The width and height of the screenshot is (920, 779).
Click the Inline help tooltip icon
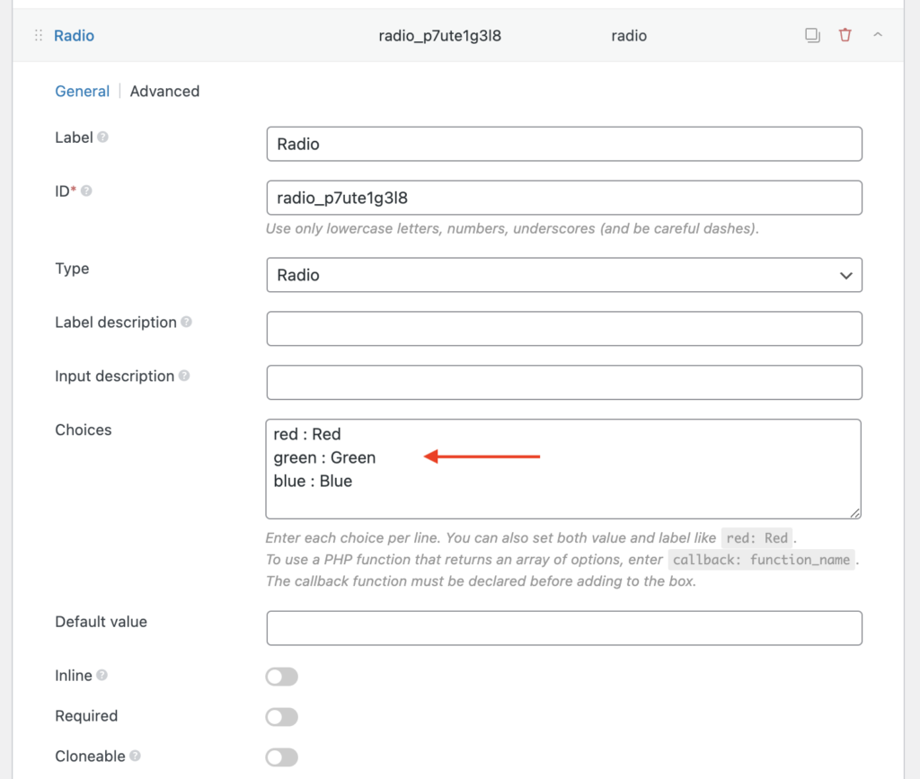tap(101, 674)
